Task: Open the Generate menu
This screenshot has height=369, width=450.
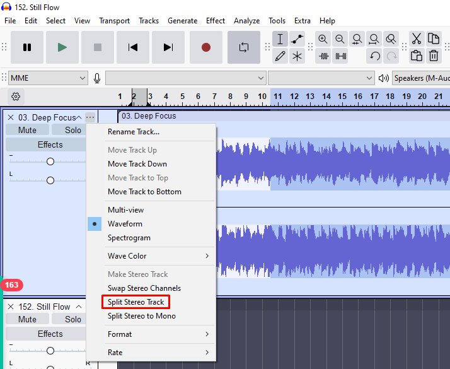Action: point(183,21)
